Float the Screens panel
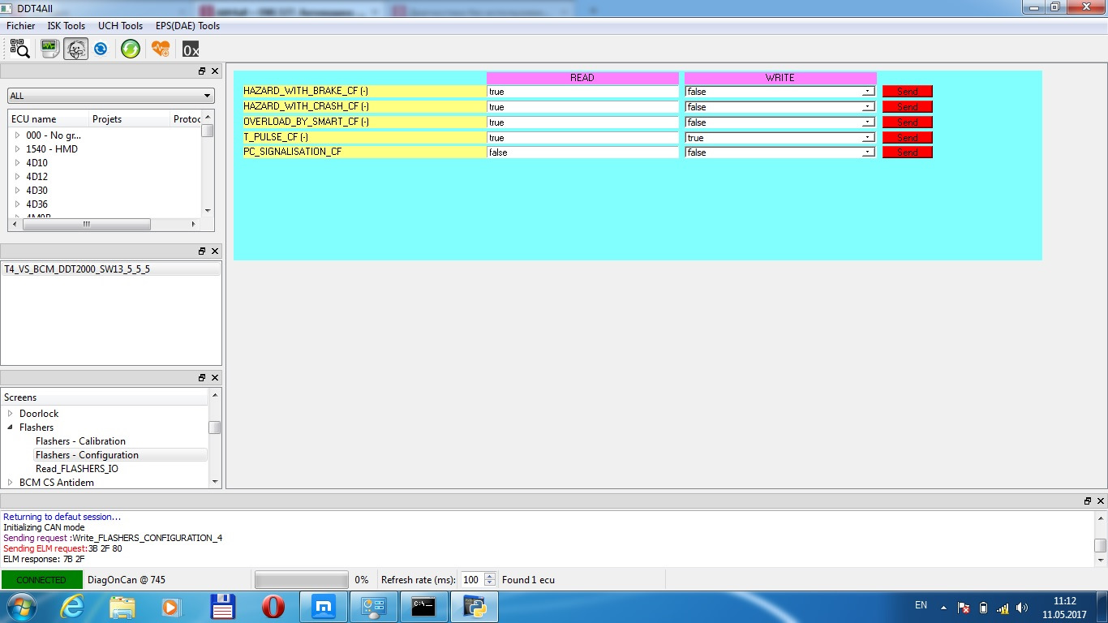The image size is (1108, 623). (202, 378)
